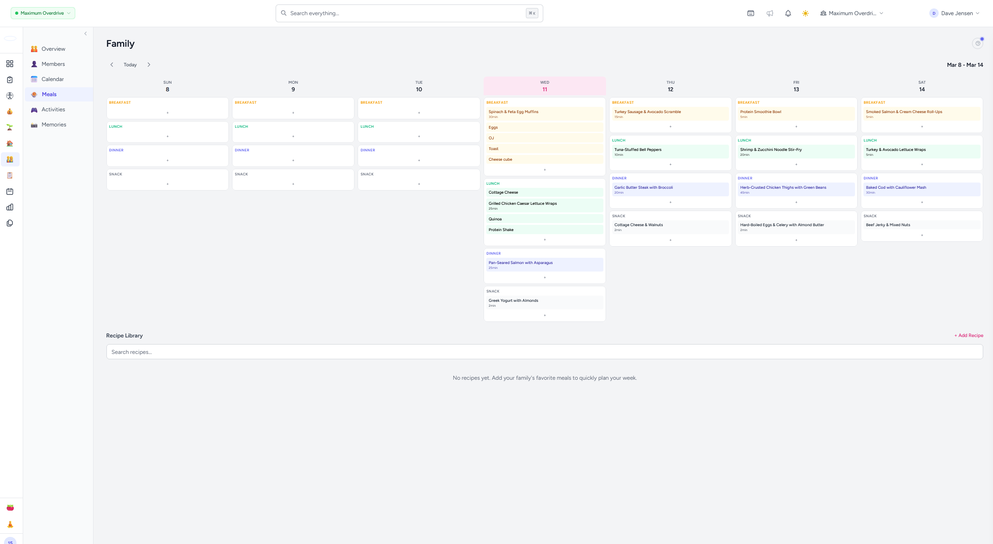993x544 pixels.
Task: Expand the Maximum Overdrive selector at top left
Action: point(42,13)
